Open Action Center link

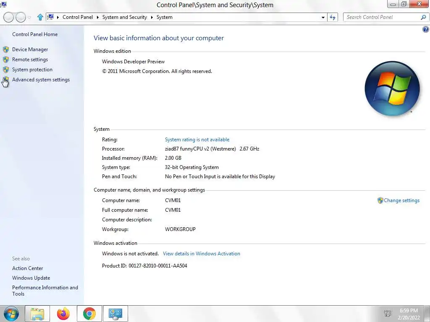click(27, 268)
